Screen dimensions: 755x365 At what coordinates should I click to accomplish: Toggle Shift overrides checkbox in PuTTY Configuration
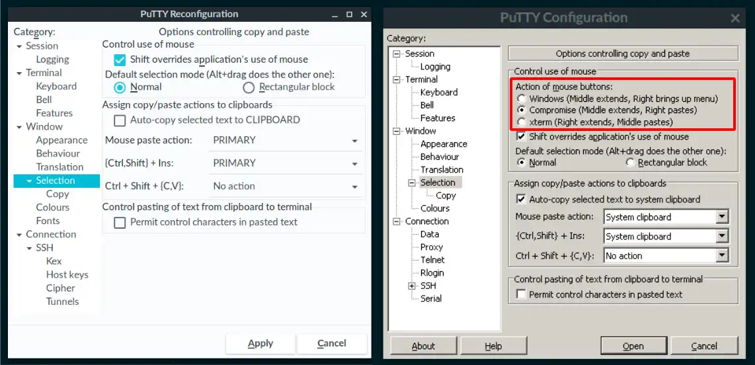[521, 136]
